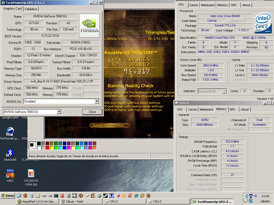Open the command prompt C:\ quick launch icon

click(x=56, y=196)
